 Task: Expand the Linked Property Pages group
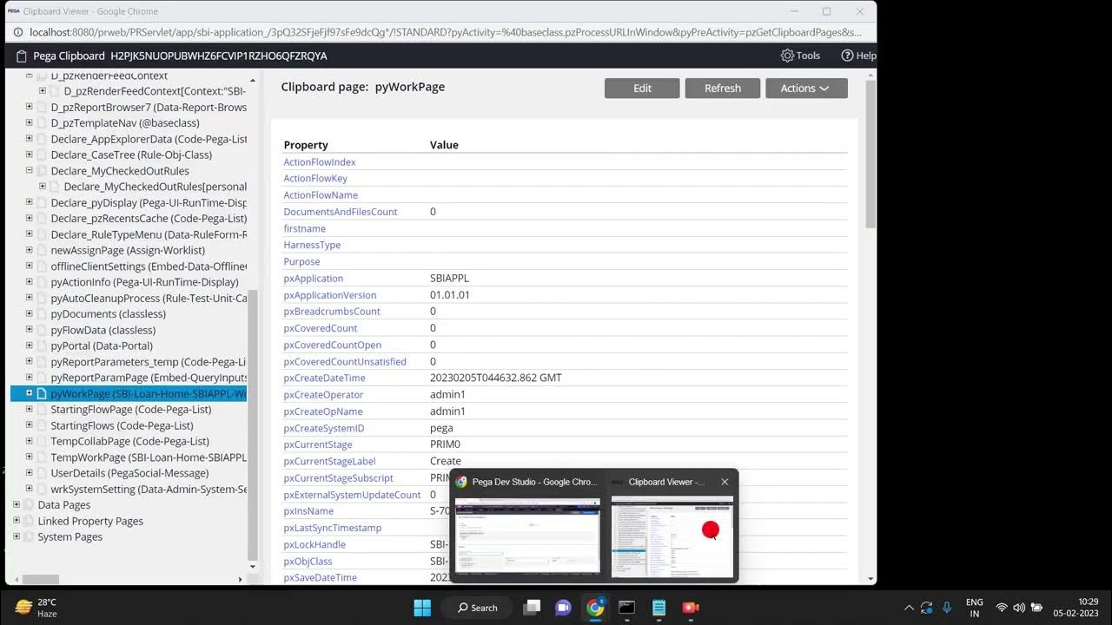click(x=16, y=520)
